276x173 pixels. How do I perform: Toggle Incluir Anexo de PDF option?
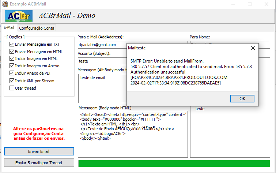12,73
